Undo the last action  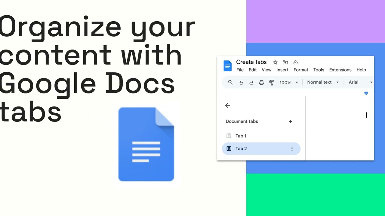coord(241,82)
